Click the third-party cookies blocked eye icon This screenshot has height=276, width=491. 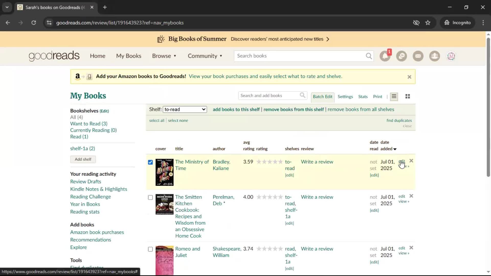coord(416,23)
